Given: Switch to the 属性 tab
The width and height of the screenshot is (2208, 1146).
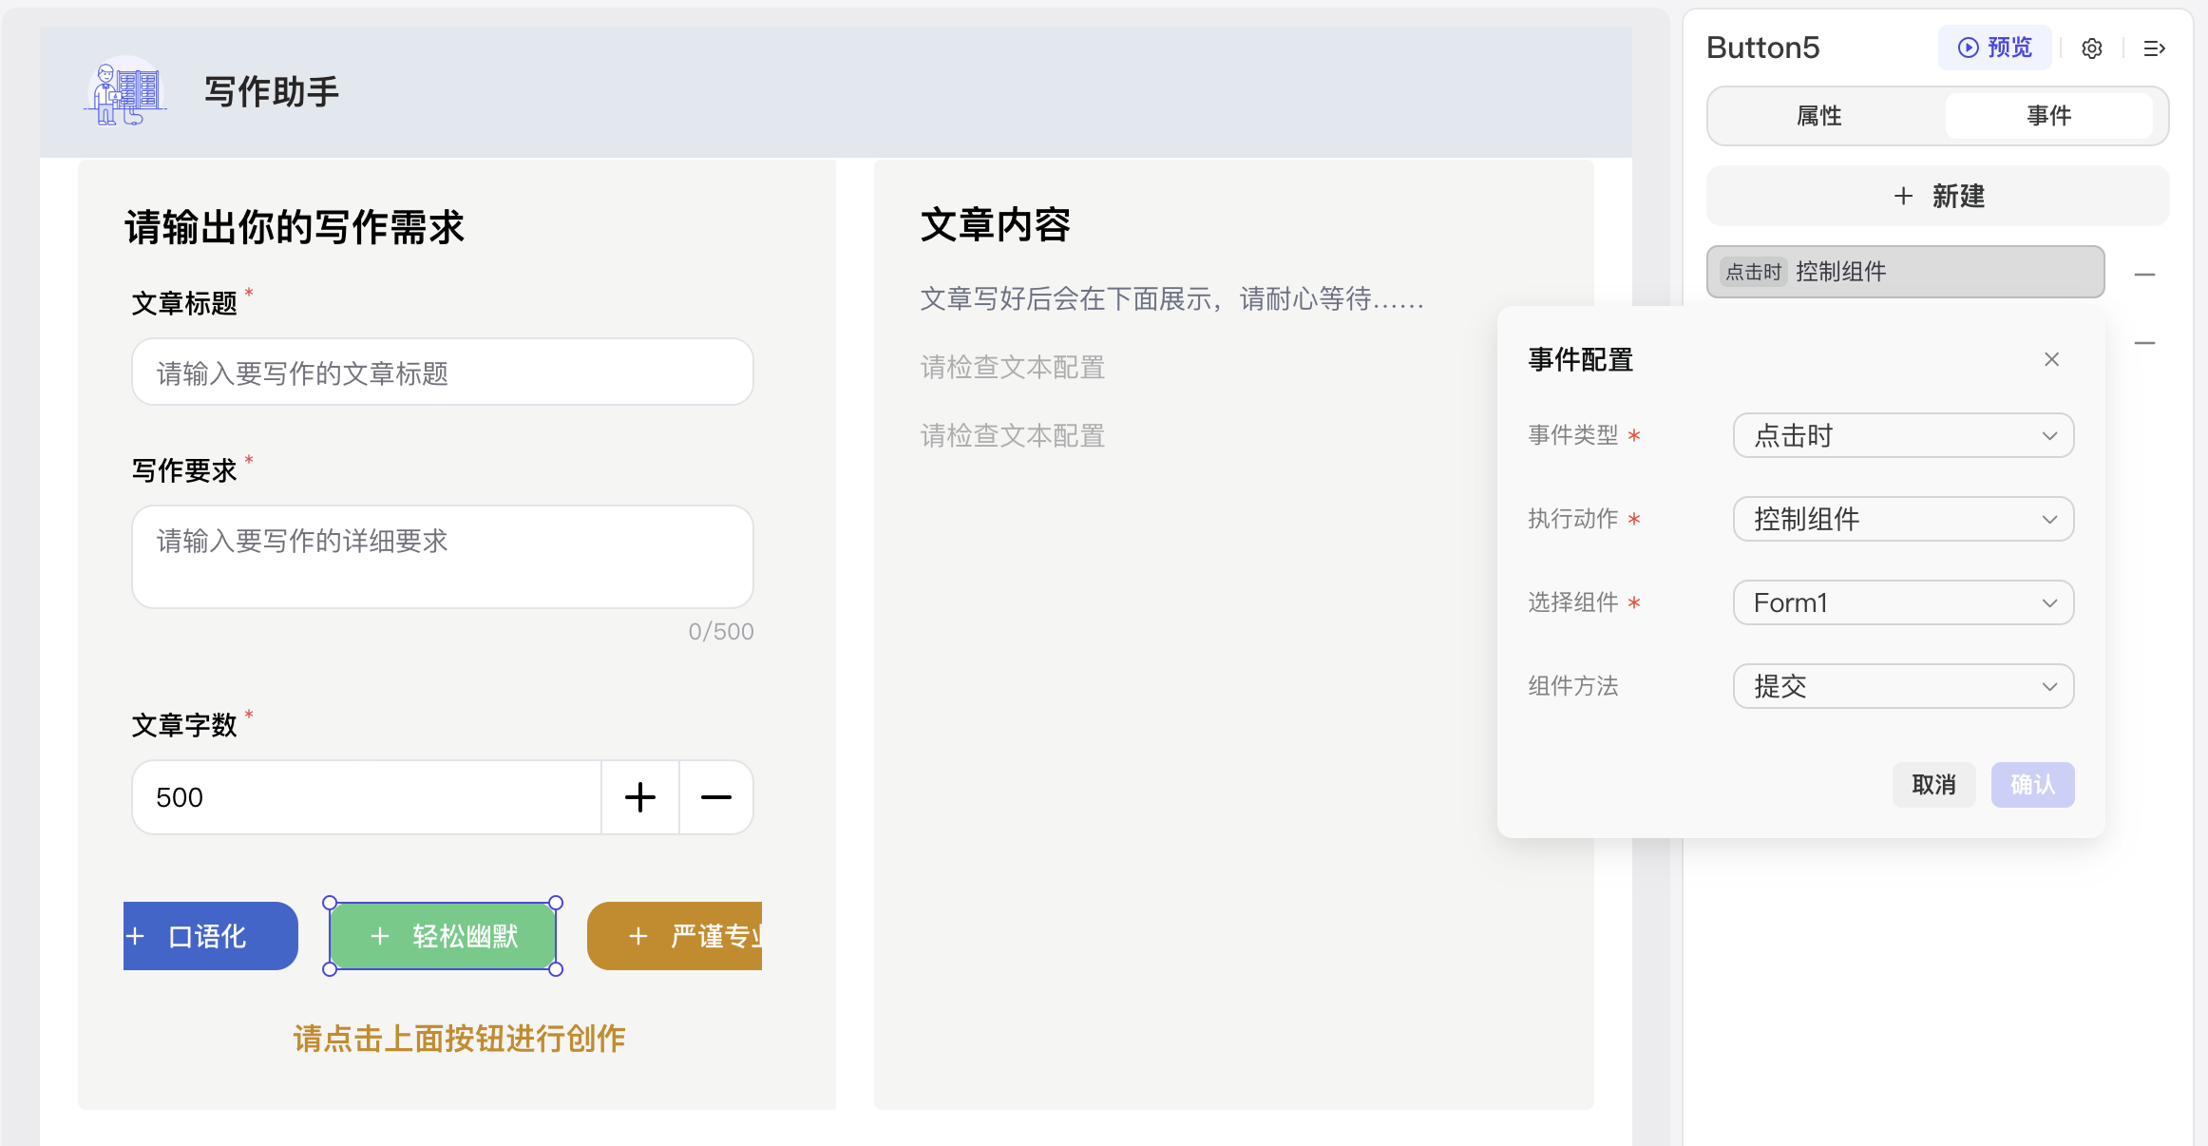Looking at the screenshot, I should click(x=1818, y=116).
